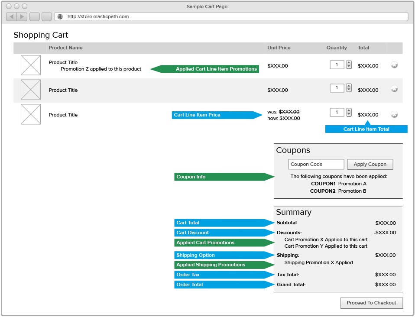
Task: Click the second product's quantity stepper arrows
Action: [x=349, y=88]
